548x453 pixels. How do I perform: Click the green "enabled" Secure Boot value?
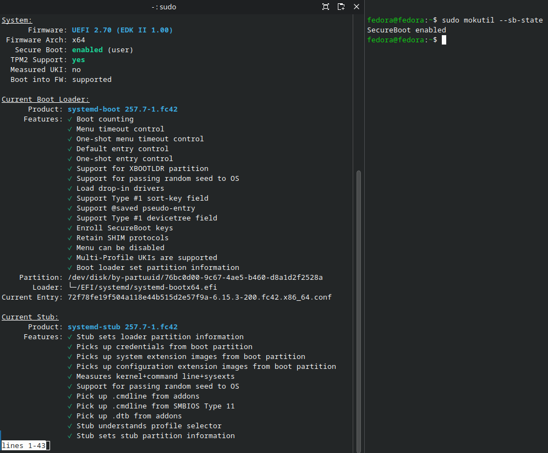[x=87, y=50]
